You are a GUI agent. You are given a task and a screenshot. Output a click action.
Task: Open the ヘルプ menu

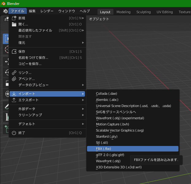[x=85, y=11]
